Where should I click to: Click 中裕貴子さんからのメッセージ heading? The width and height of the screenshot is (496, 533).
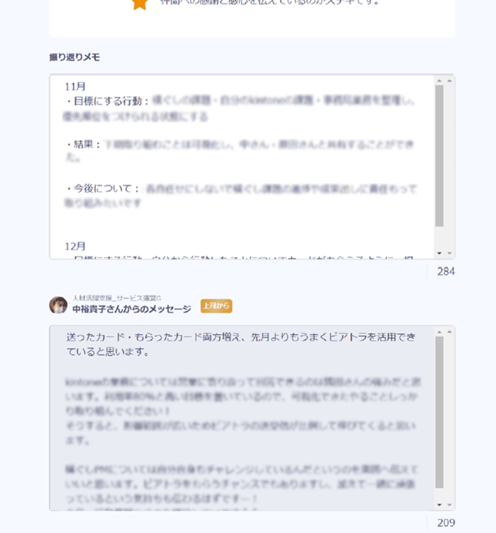pyautogui.click(x=132, y=309)
